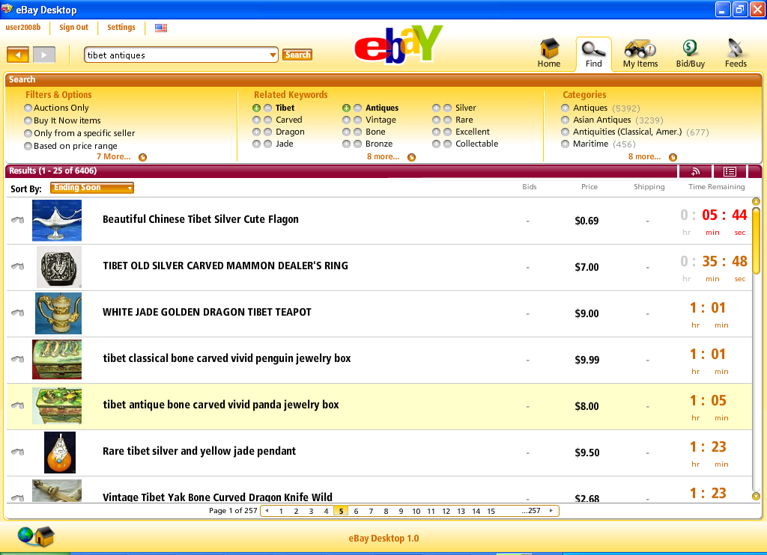Watch the Mammon Dealer's Ring item
767x555 pixels.
[x=18, y=266]
